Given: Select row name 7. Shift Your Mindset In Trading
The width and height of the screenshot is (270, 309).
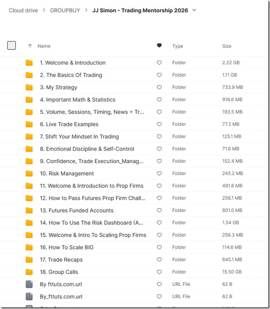Looking at the screenshot, I should (x=79, y=136).
